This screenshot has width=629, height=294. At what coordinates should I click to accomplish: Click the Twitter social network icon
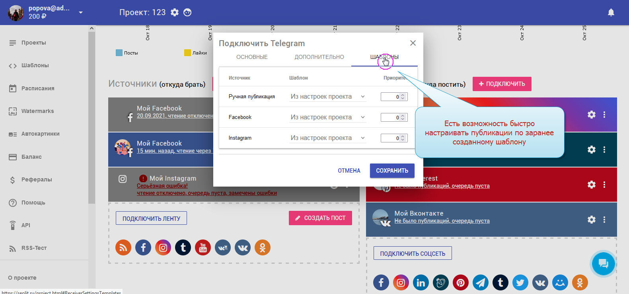(x=520, y=282)
